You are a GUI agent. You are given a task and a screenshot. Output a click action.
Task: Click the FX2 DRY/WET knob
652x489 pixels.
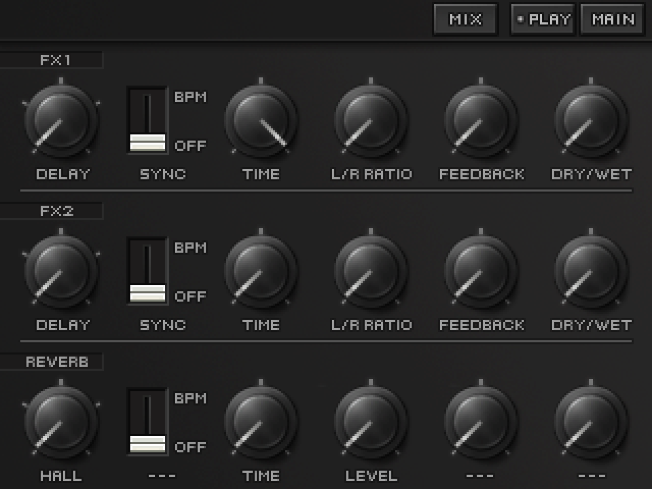click(591, 271)
